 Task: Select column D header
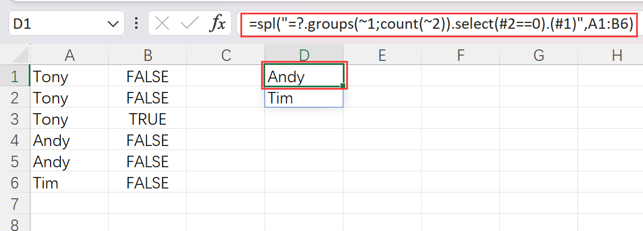tap(304, 55)
